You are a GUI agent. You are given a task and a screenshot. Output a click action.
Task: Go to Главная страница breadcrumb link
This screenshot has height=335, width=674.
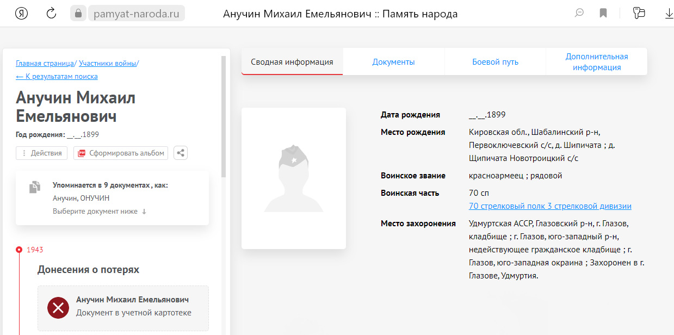point(45,63)
